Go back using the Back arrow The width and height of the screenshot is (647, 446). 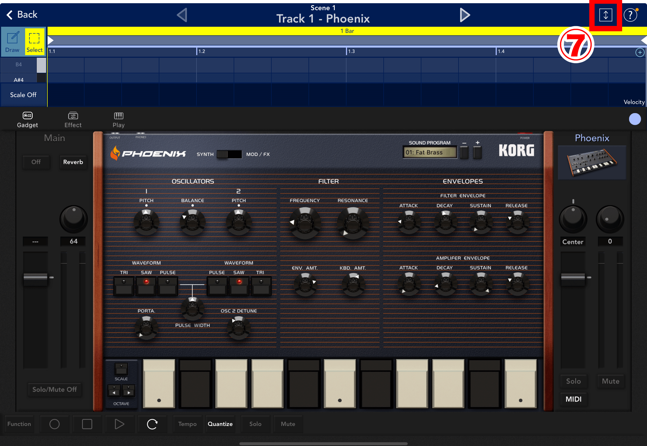(22, 14)
